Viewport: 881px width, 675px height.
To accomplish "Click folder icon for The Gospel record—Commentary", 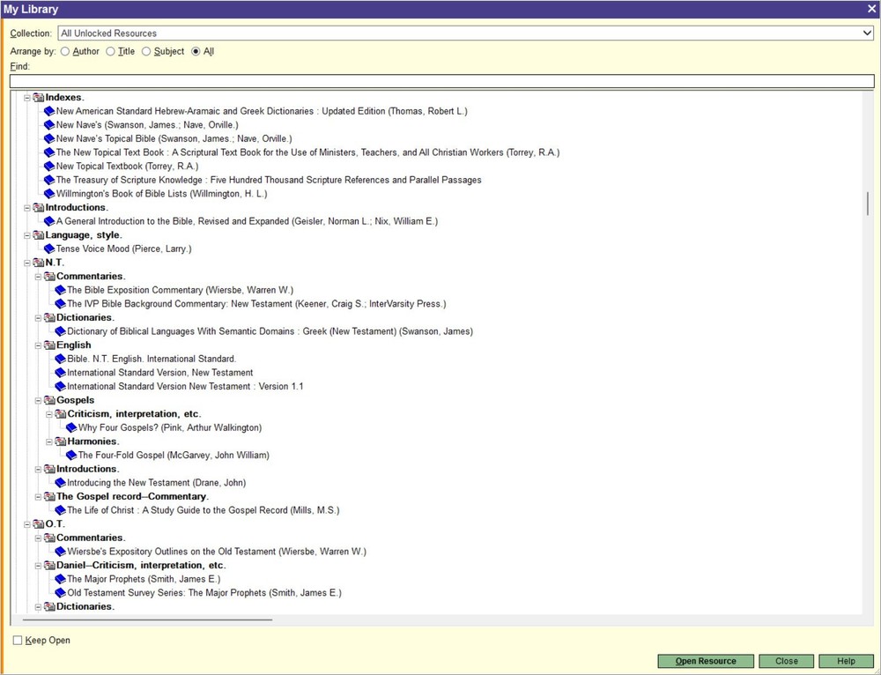I will click(49, 497).
